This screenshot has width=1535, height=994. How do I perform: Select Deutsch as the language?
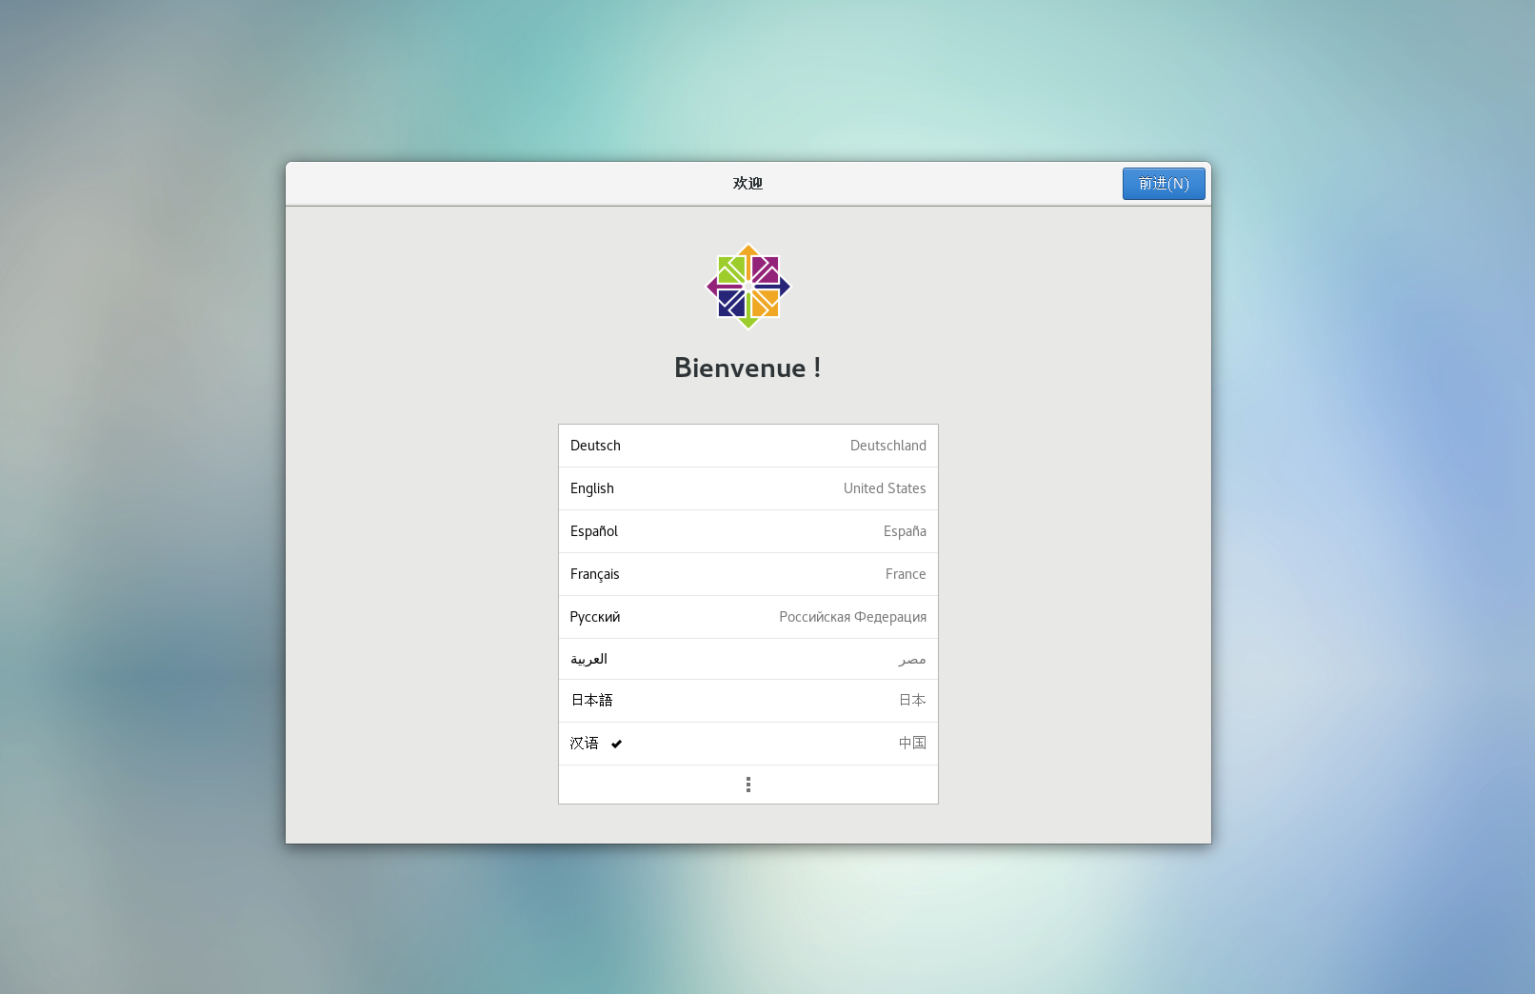tap(595, 446)
